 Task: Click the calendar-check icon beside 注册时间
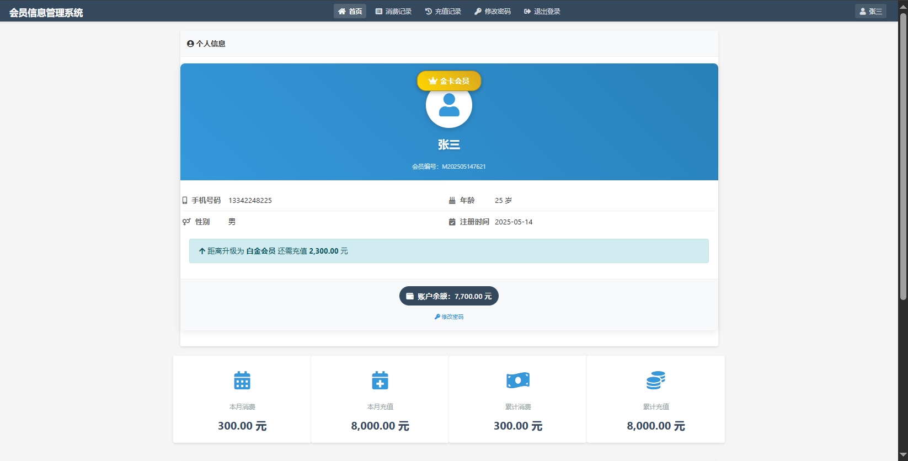(452, 222)
